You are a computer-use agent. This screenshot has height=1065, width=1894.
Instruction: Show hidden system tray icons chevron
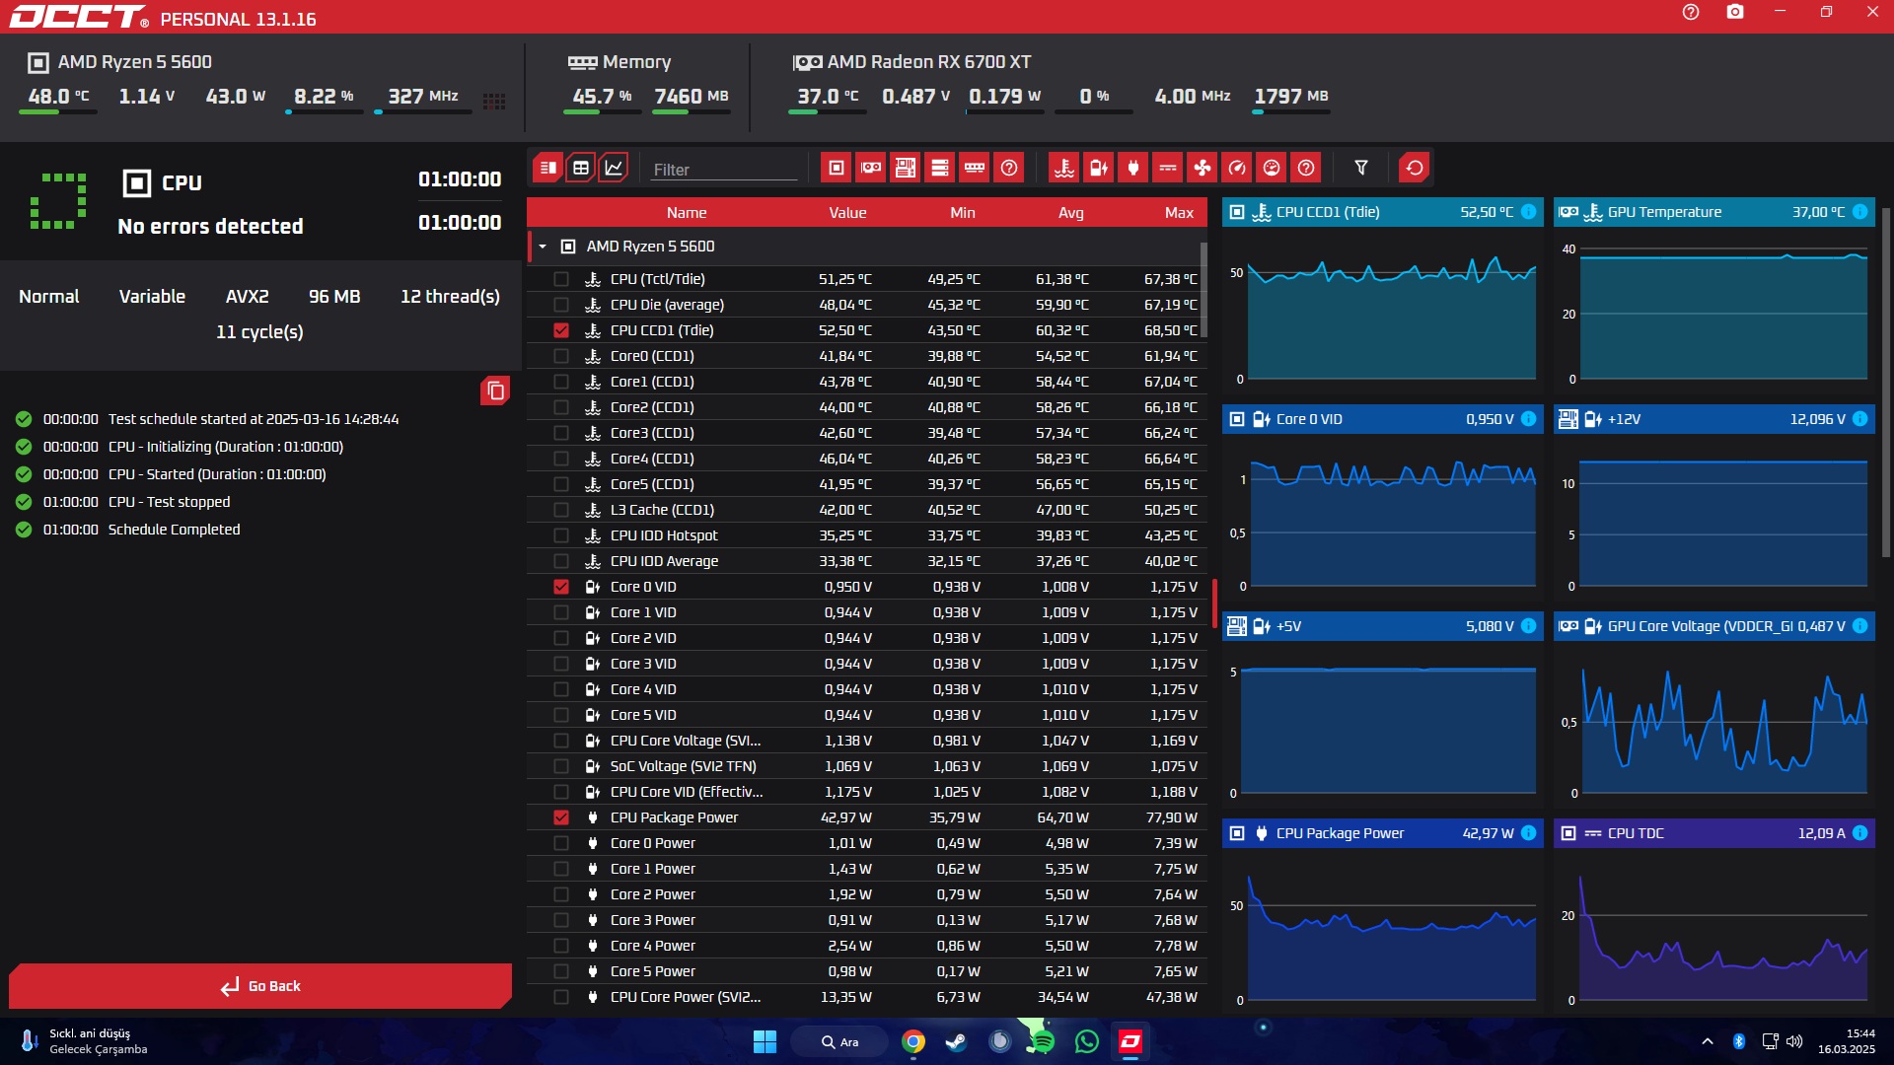[1707, 1041]
